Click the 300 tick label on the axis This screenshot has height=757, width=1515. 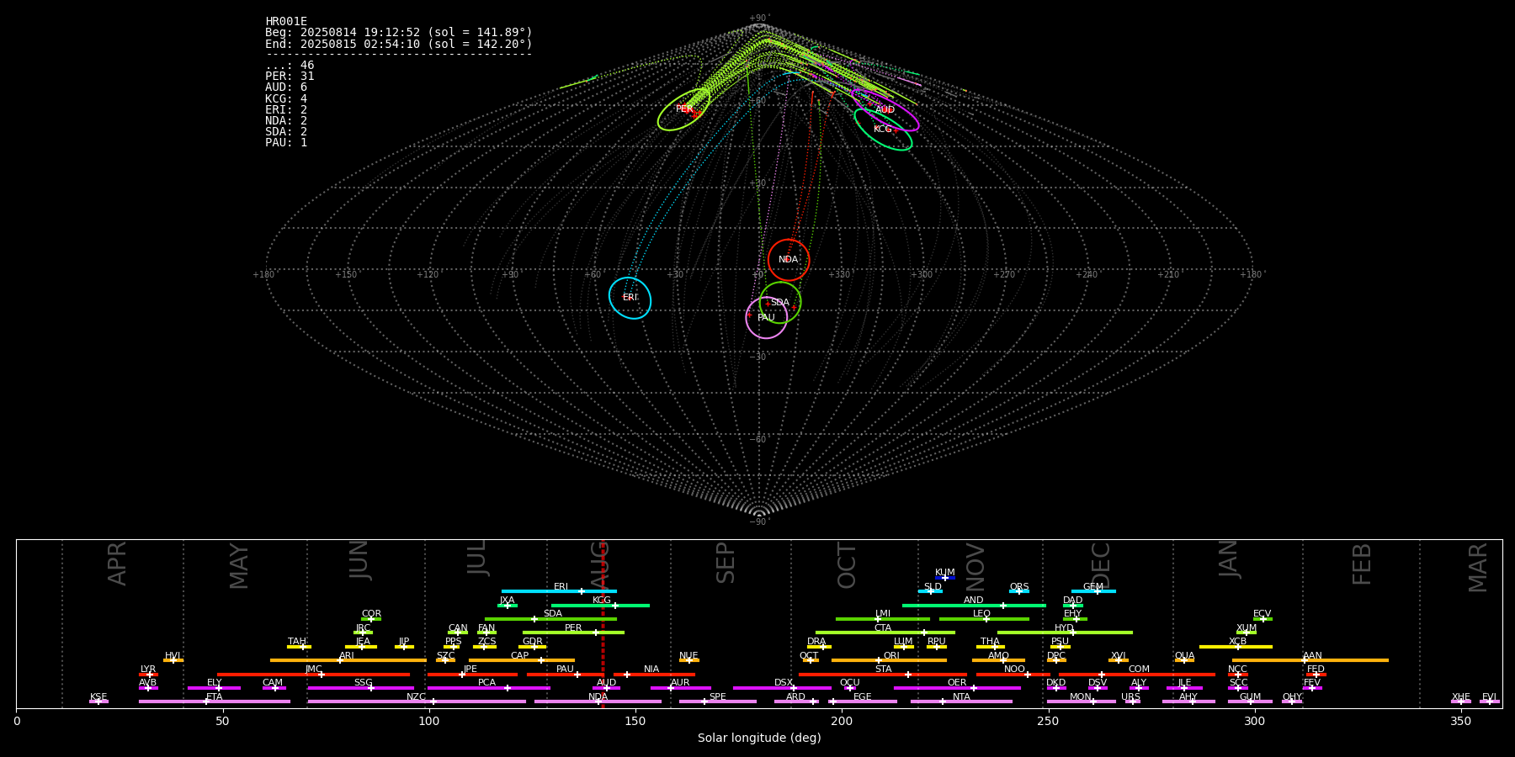click(x=1254, y=721)
